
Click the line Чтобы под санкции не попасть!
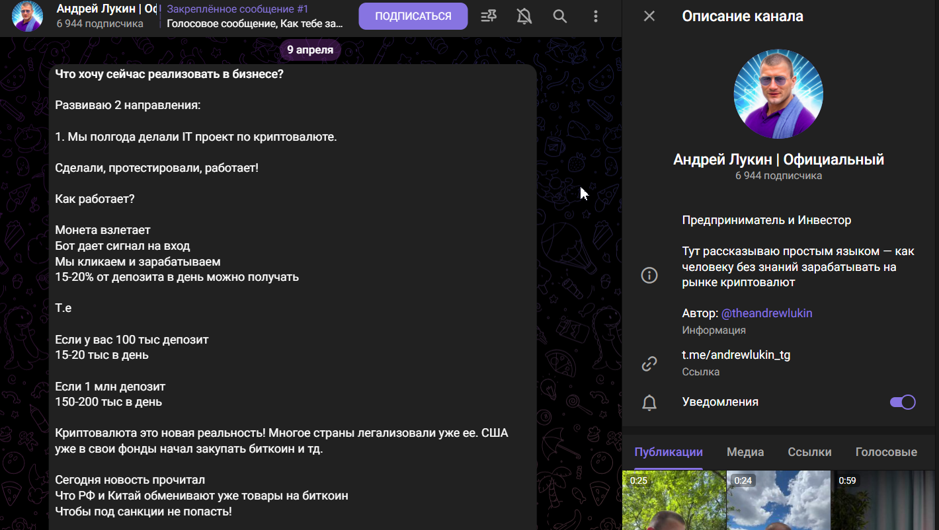coord(143,511)
